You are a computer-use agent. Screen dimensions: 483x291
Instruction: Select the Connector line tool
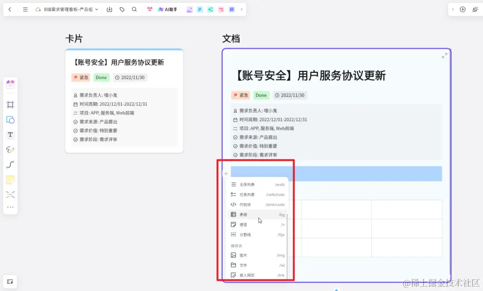point(10,165)
